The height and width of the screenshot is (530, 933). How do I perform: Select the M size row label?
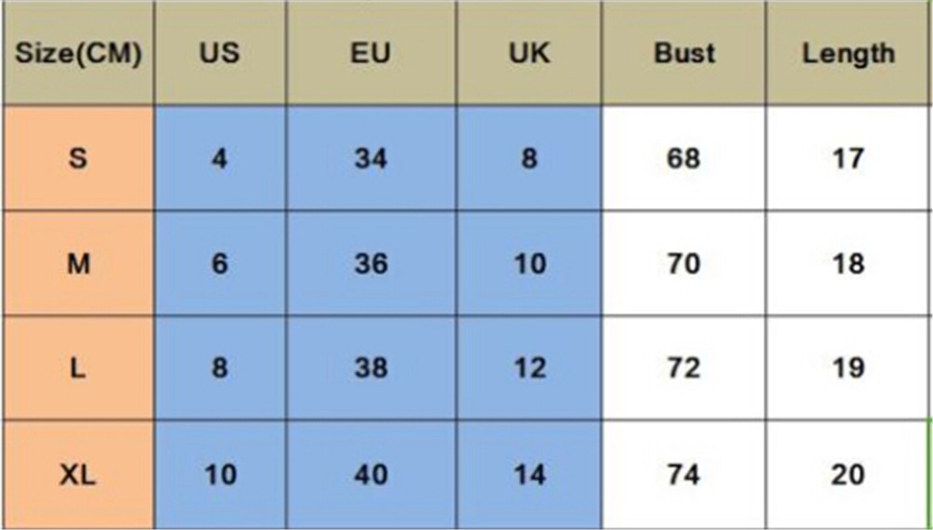(78, 264)
